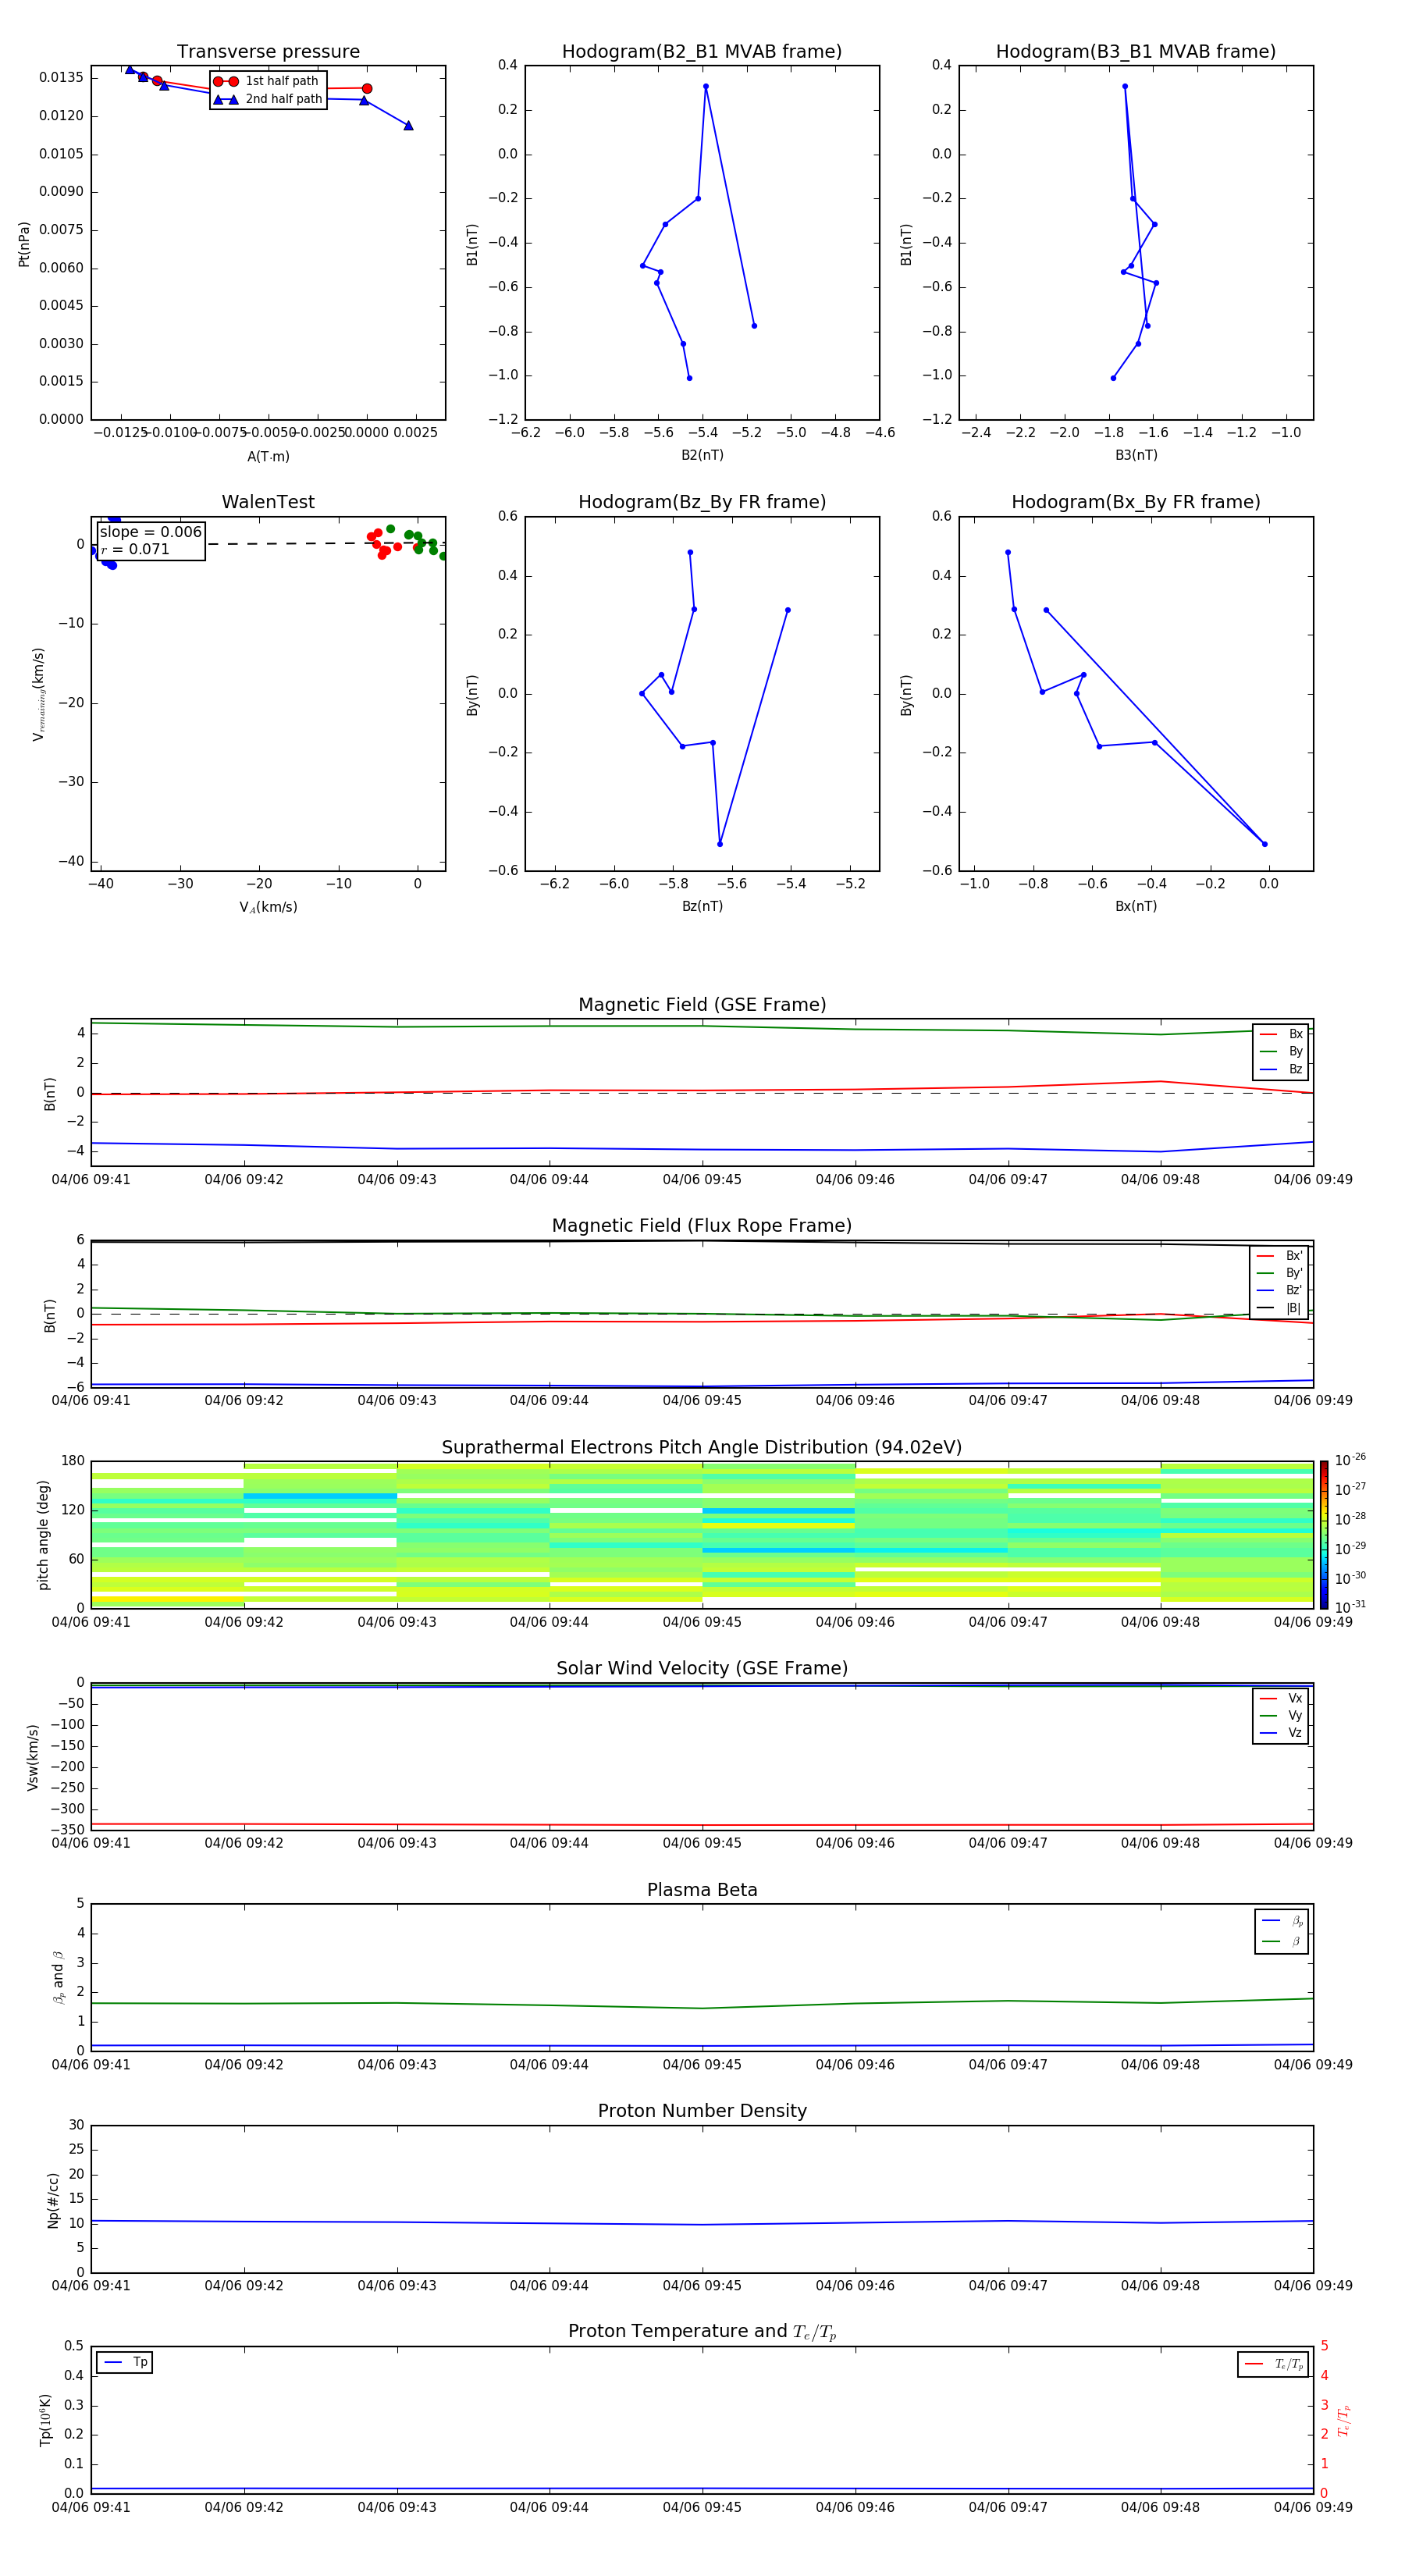Screen dimensions: 1405x2576
Task: Select the "slope = 0.006" annotation
Action: pos(151,532)
